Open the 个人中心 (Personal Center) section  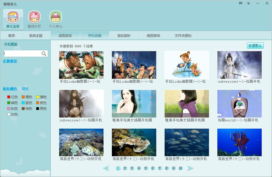click(x=55, y=19)
